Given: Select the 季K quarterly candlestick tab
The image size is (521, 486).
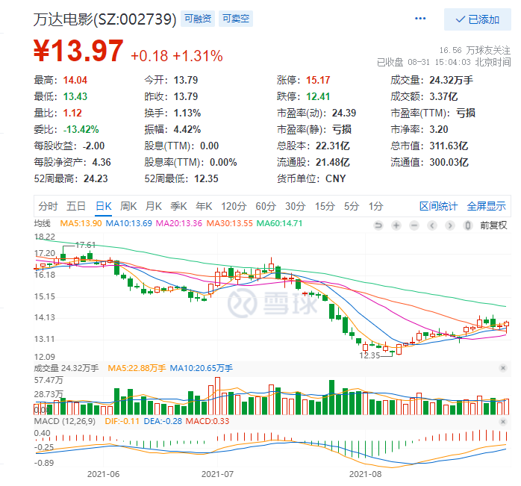Looking at the screenshot, I should pyautogui.click(x=178, y=206).
